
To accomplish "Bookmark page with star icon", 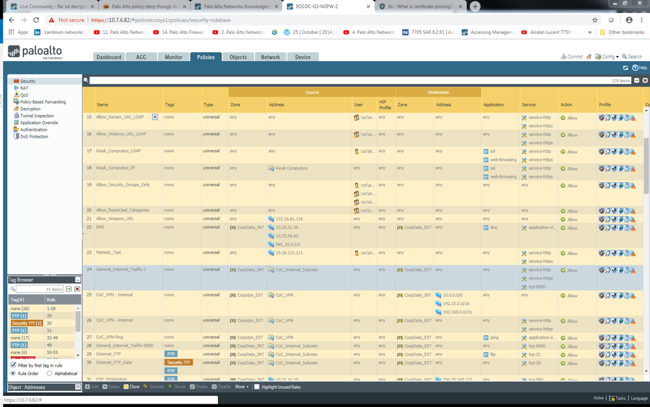I will (x=595, y=20).
